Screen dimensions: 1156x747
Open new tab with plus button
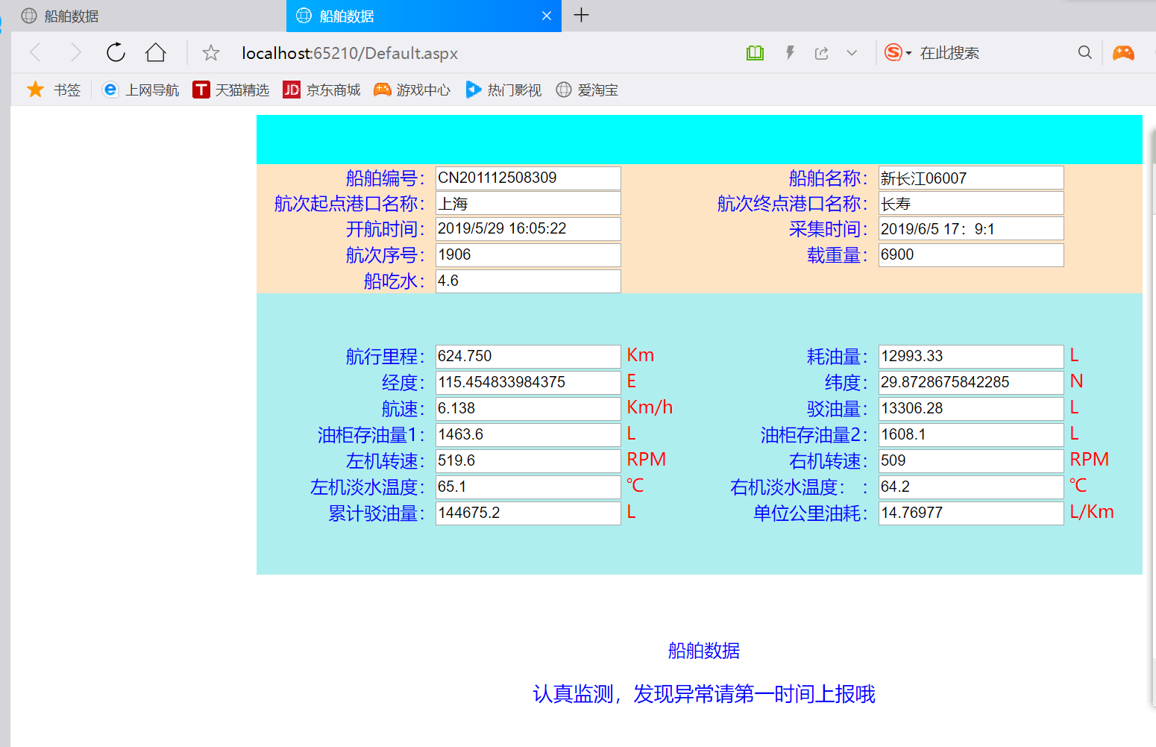tap(581, 15)
